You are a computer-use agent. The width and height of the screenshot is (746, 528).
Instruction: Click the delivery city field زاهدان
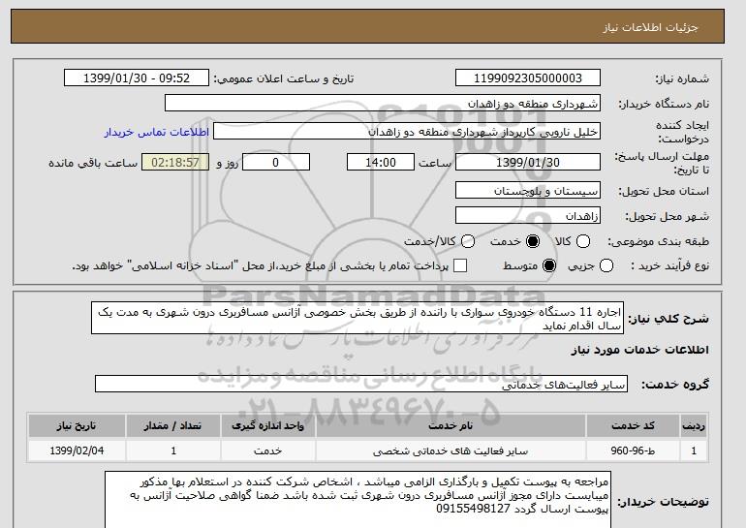528,216
